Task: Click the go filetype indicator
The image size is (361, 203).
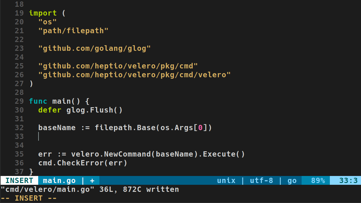Action: click(292, 180)
